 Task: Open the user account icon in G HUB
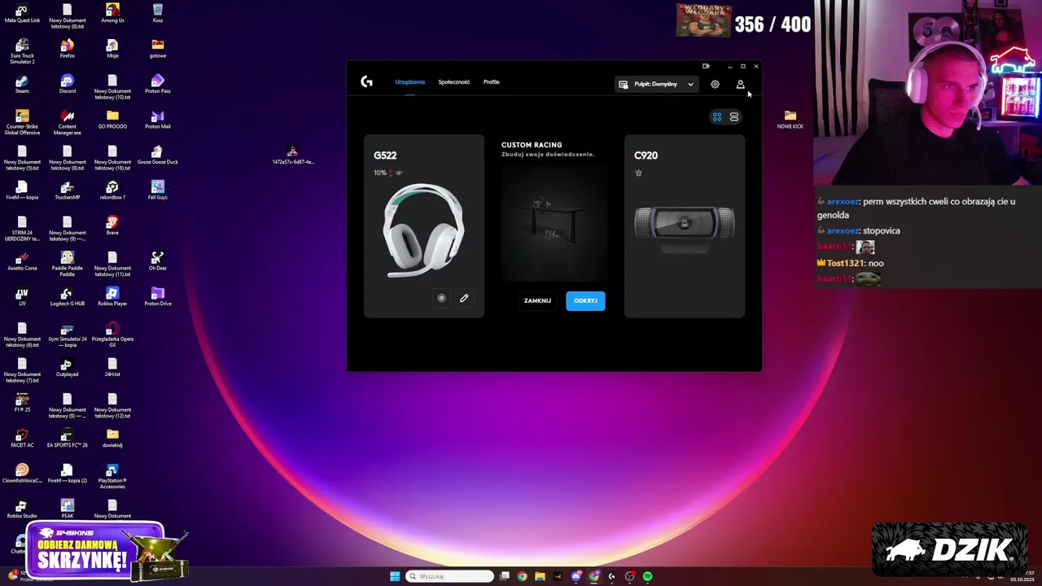pos(740,84)
